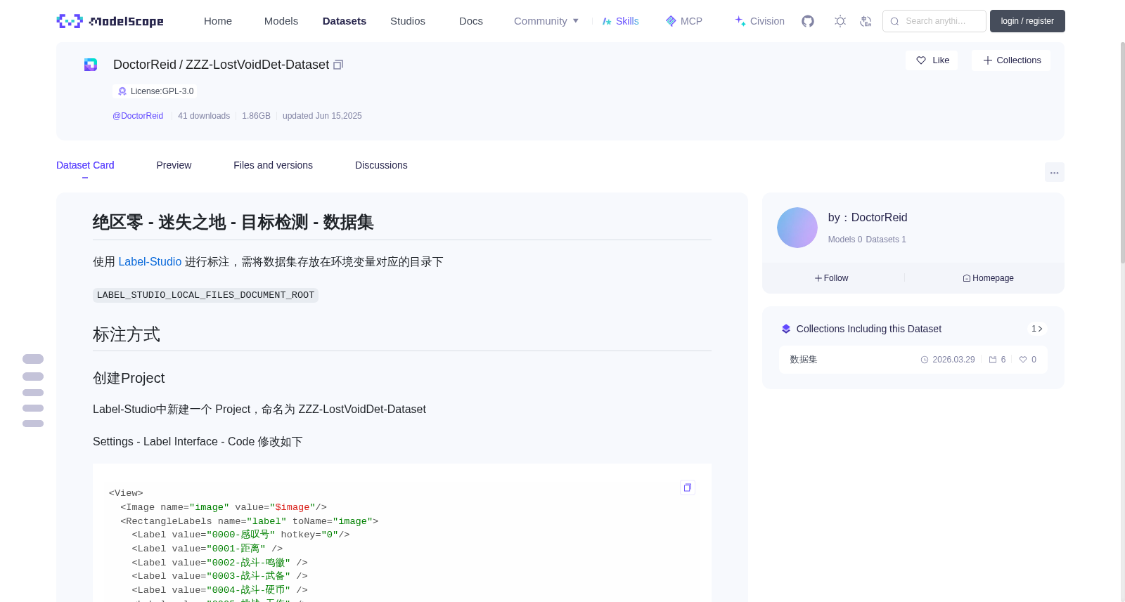Screen dimensions: 1125x602
Task: Switch to the Files and versions tab
Action: [x=273, y=165]
